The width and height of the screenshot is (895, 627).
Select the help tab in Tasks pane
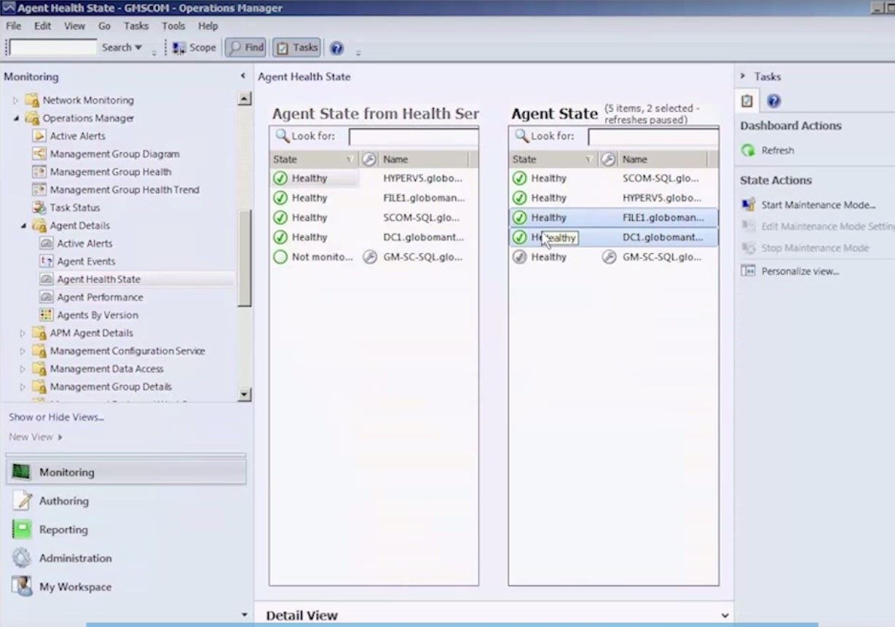773,101
